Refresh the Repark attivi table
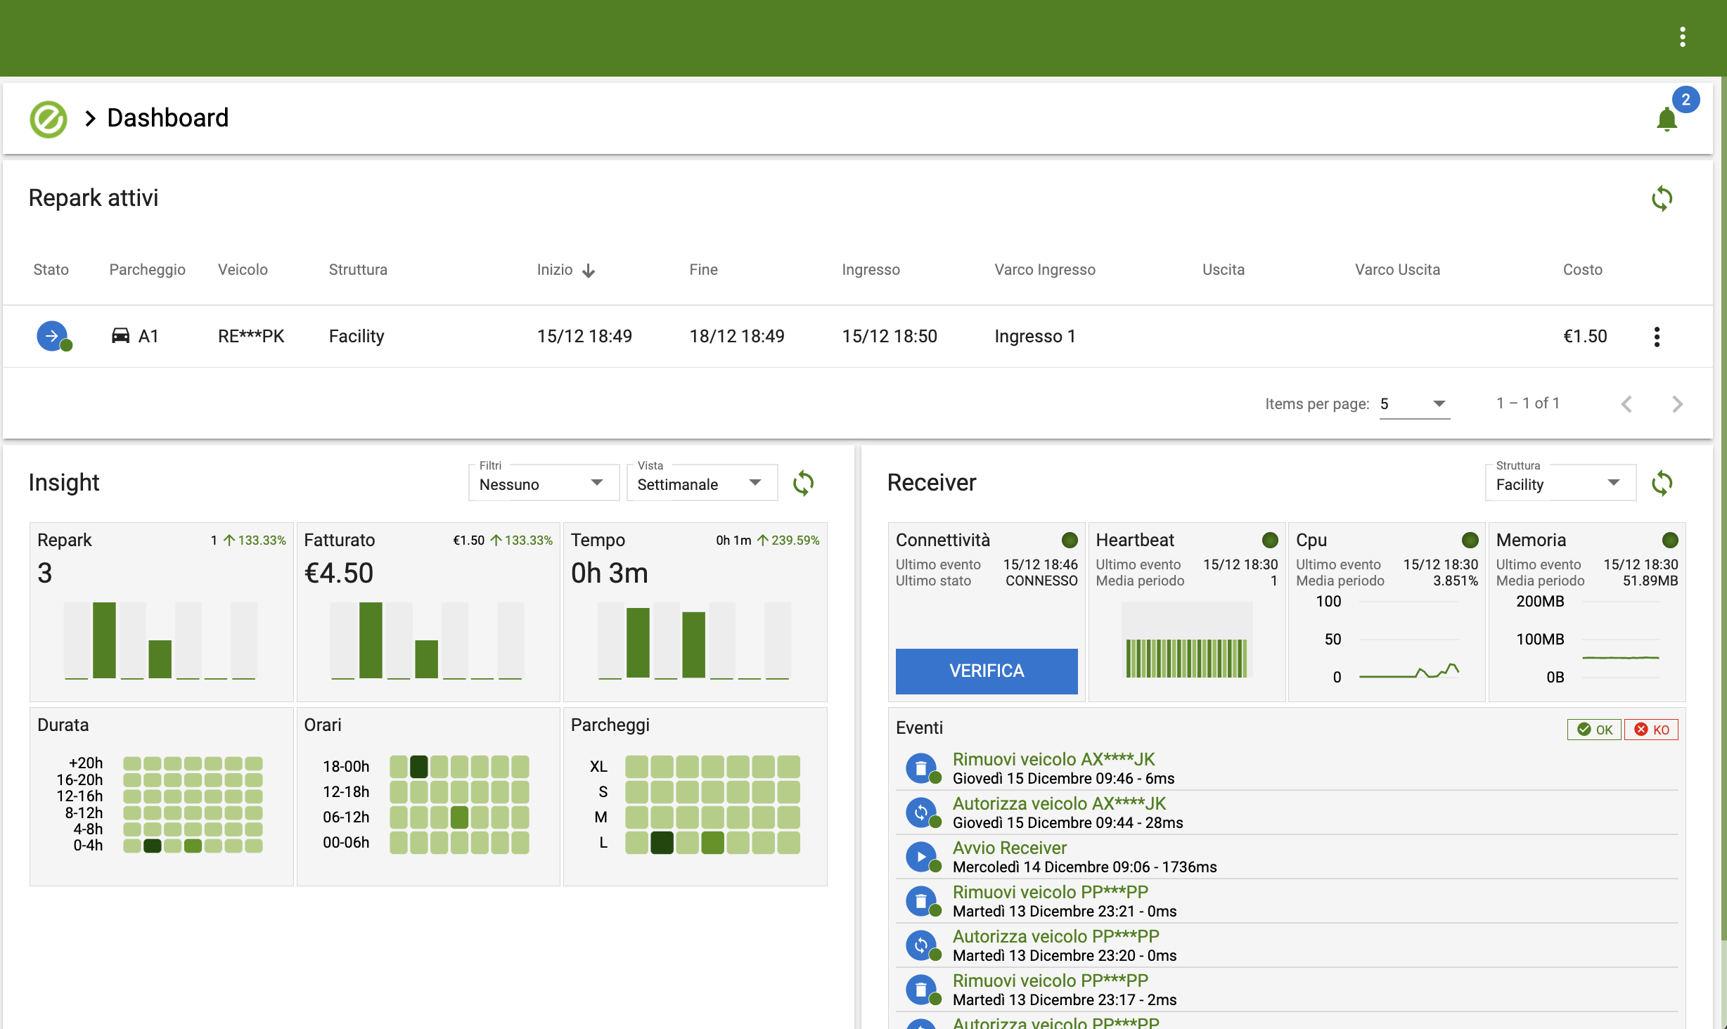The width and height of the screenshot is (1727, 1029). point(1662,199)
